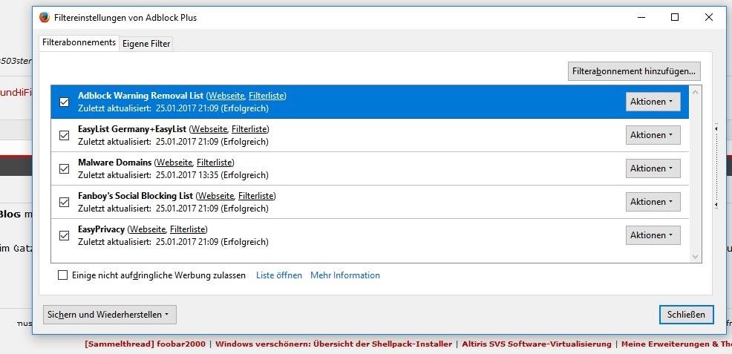The width and height of the screenshot is (732, 354).
Task: Open Webseite link of Malware Domains
Action: pyautogui.click(x=174, y=163)
